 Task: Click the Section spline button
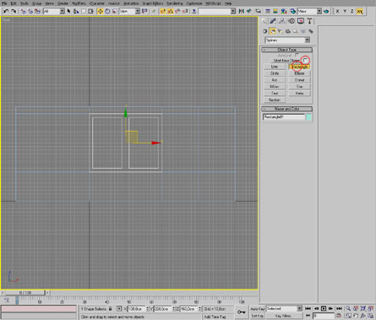pos(275,100)
